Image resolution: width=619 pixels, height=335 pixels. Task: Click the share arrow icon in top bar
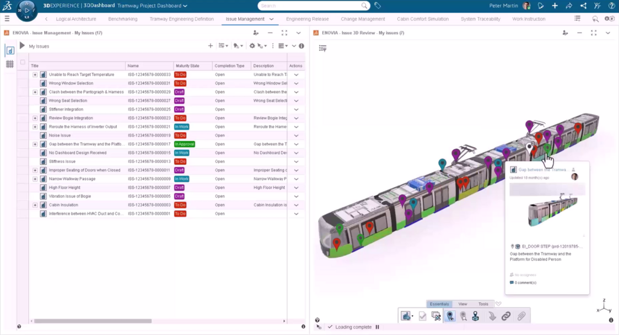click(569, 6)
